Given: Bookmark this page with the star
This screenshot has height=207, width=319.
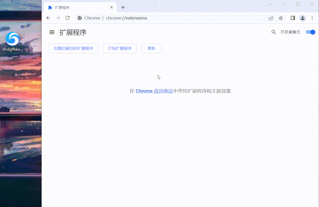Looking at the screenshot, I should click(281, 18).
